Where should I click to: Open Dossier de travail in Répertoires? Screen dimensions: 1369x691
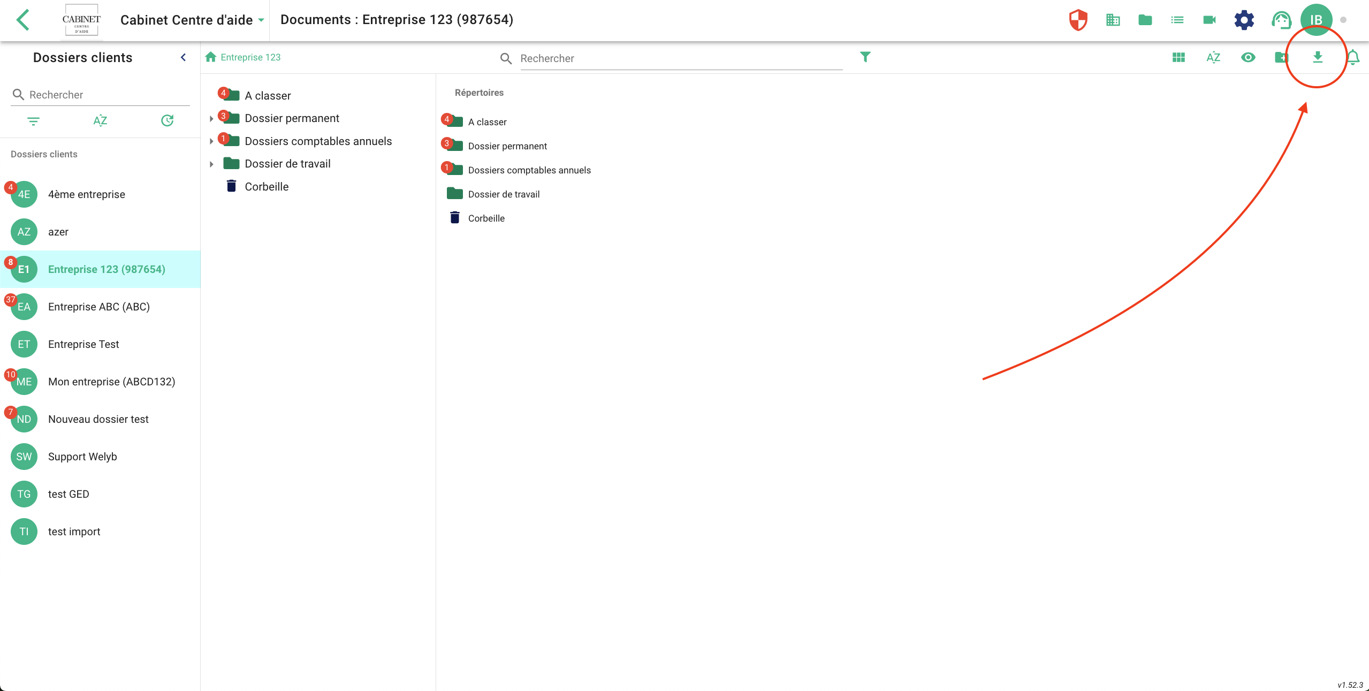504,194
